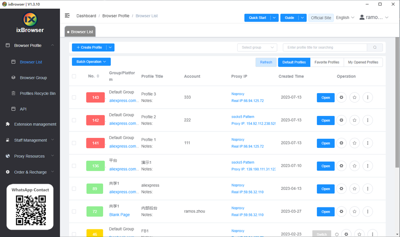Screen dimensions: 400x237
Task: Toggle the sidebar collapse hamburger icon
Action: coord(67,16)
